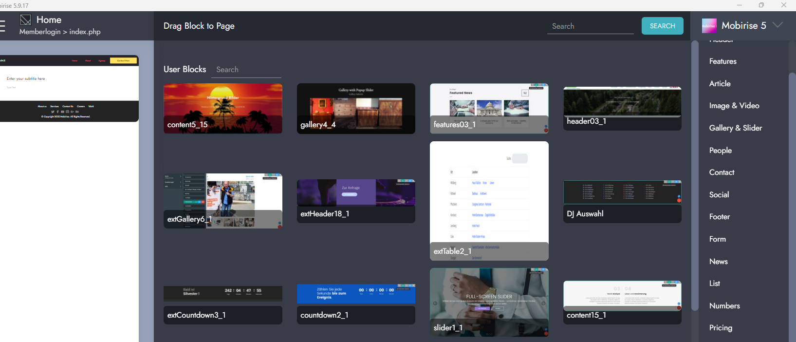Pick the DJ Auswahl block thumbnail
796x342 pixels.
[622, 201]
